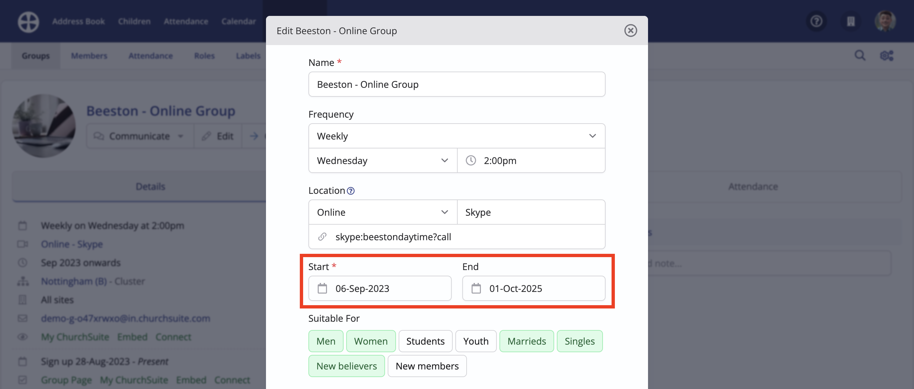Click the Start date calendar icon
The width and height of the screenshot is (914, 389).
[x=322, y=288]
